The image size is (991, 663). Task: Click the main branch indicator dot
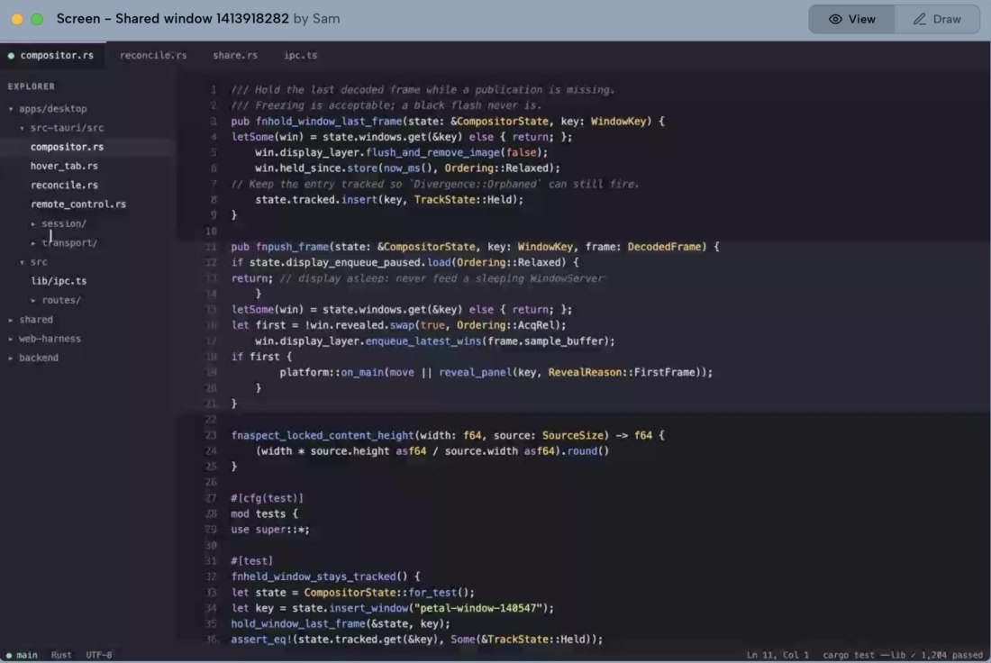pyautogui.click(x=9, y=656)
